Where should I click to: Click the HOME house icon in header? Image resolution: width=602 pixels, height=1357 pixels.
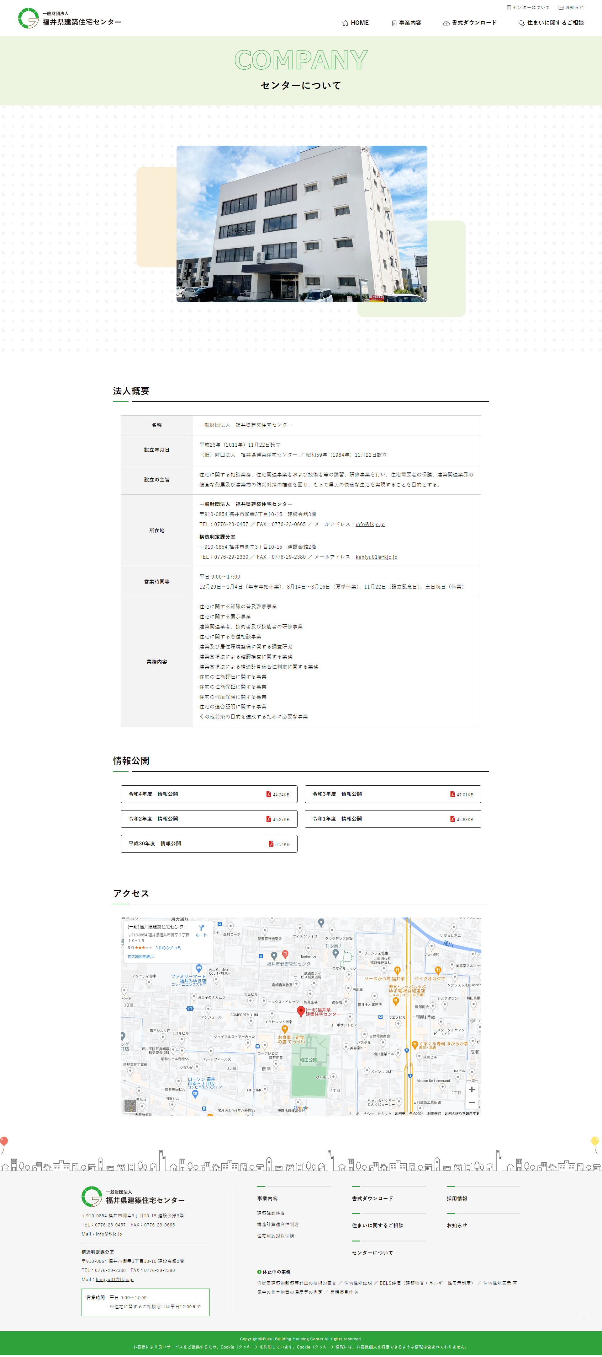coord(345,23)
